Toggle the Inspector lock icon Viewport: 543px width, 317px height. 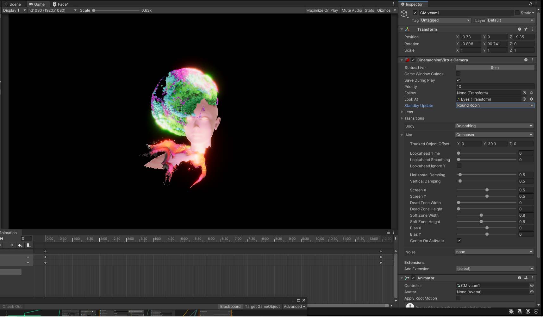click(531, 4)
